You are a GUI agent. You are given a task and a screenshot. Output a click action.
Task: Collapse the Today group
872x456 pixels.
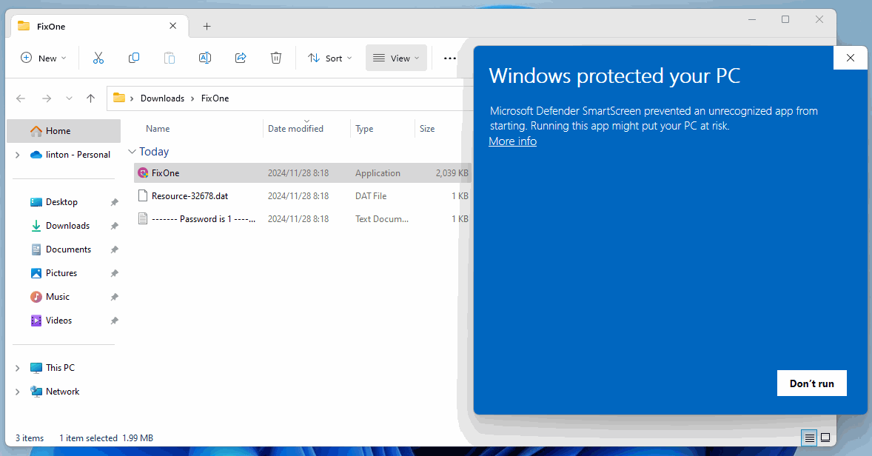tap(132, 151)
